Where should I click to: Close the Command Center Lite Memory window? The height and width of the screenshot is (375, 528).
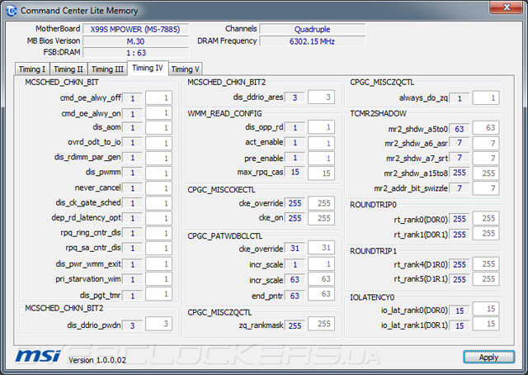507,7
